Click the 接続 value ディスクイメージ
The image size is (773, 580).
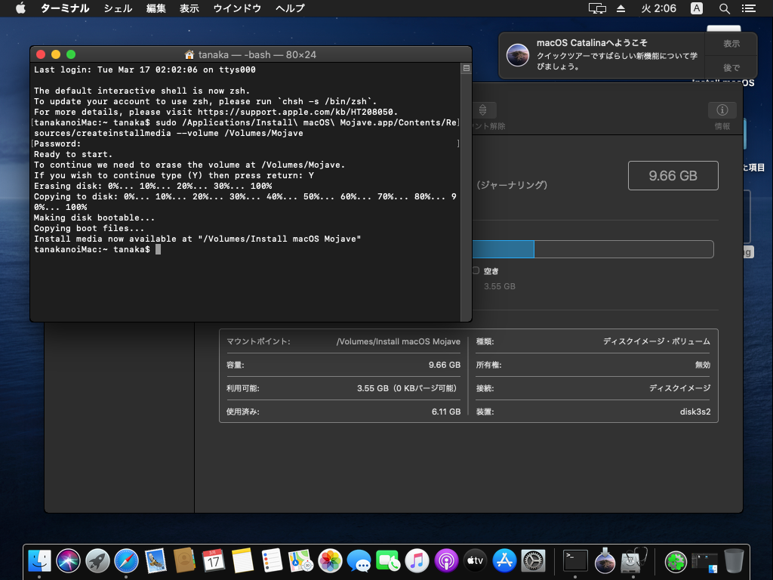(x=680, y=388)
